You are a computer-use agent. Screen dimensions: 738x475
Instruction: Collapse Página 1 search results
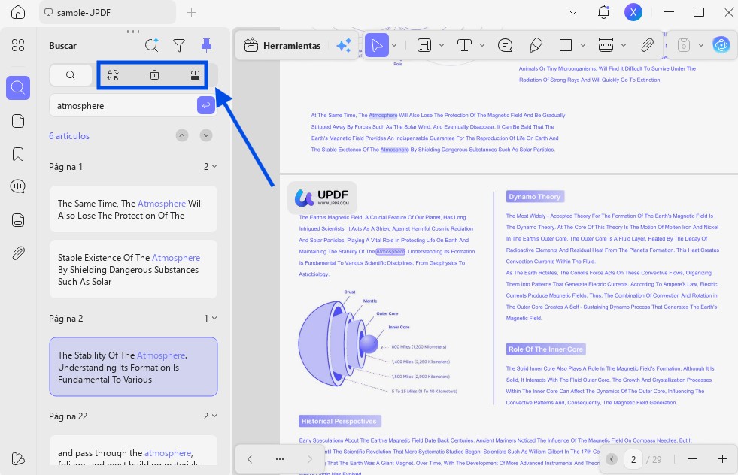point(214,167)
